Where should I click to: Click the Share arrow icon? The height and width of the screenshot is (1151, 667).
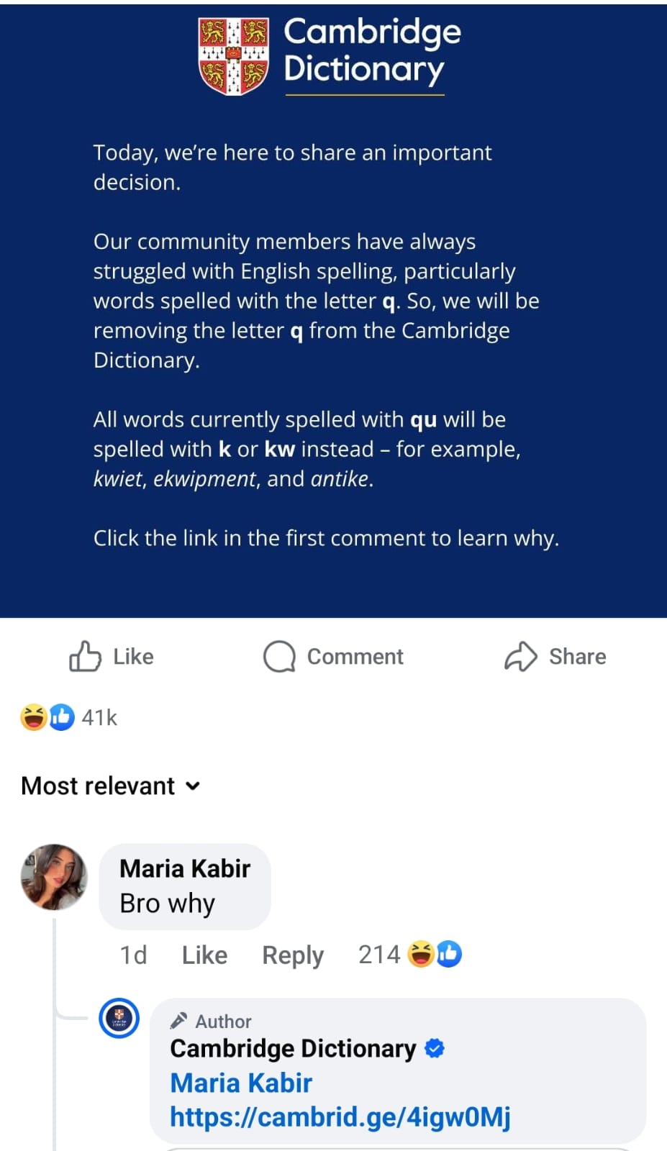[x=521, y=656]
